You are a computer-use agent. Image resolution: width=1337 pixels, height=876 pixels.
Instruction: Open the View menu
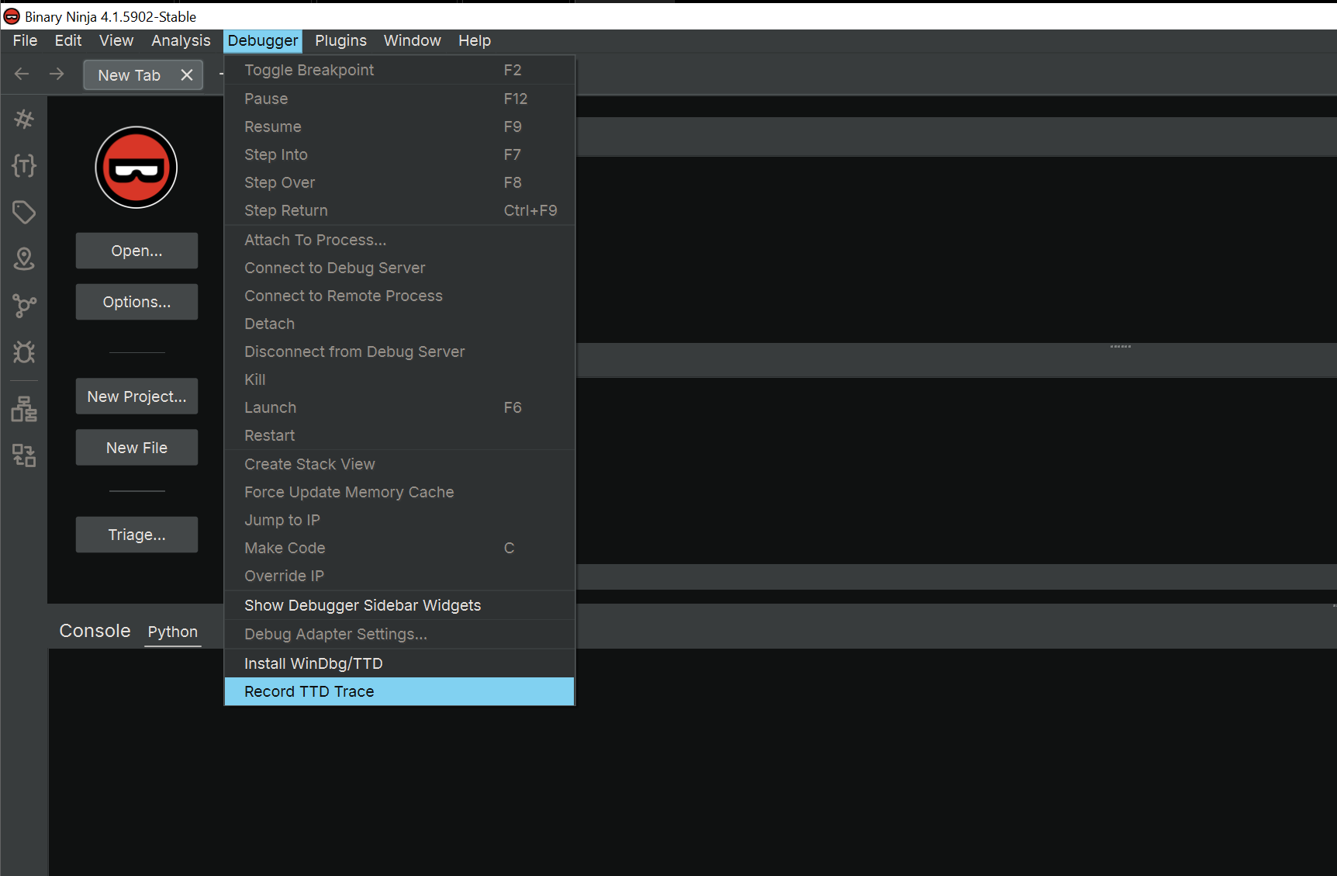(116, 40)
